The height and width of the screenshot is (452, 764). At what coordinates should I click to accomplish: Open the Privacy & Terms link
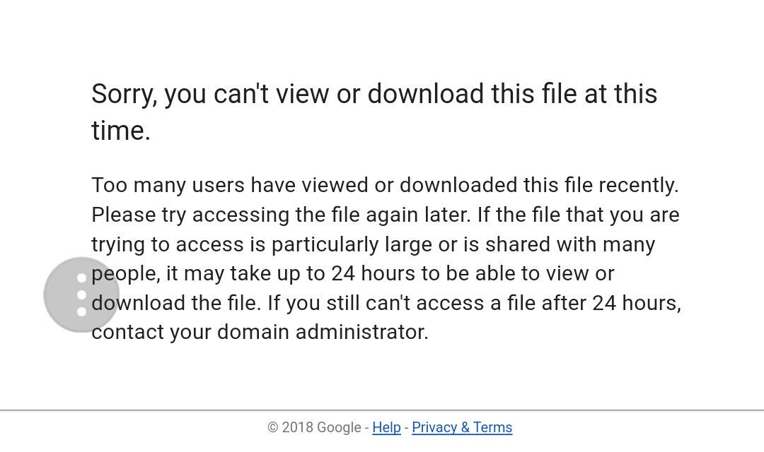[x=462, y=427]
